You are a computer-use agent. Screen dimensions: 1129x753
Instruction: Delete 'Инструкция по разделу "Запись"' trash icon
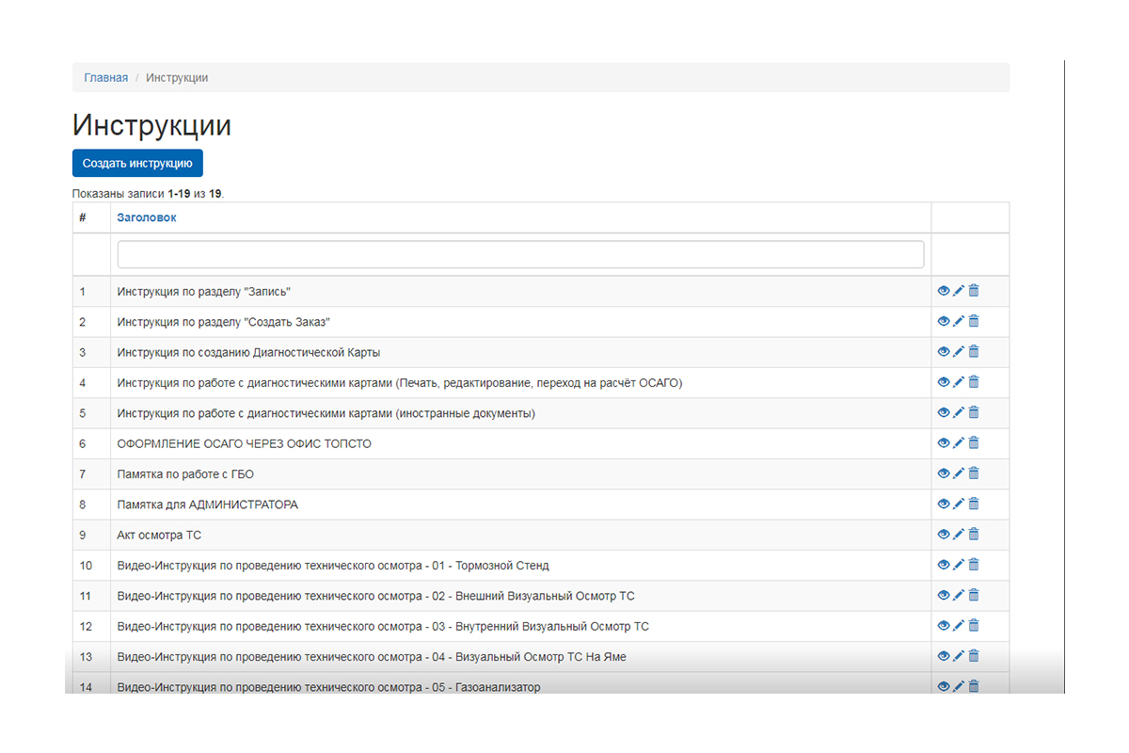coord(974,291)
